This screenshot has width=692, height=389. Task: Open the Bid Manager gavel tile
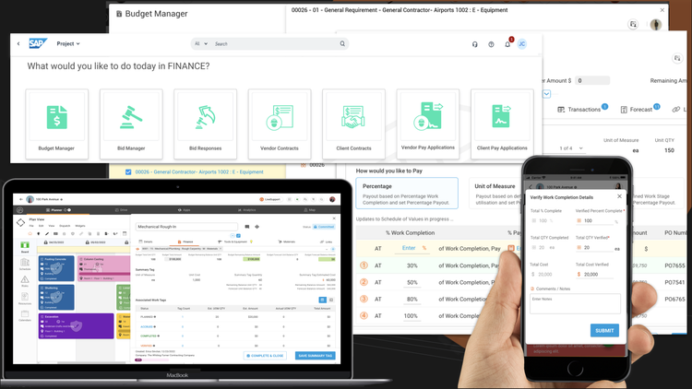tap(131, 124)
